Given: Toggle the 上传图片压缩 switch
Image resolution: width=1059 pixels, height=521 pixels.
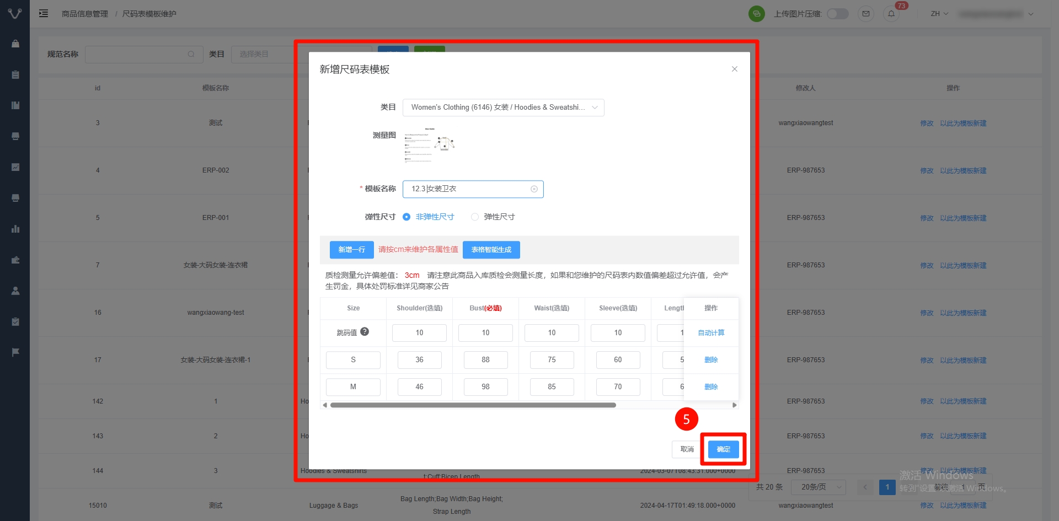Looking at the screenshot, I should 837,14.
